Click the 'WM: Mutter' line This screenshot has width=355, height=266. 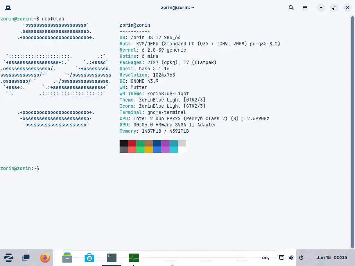pos(133,87)
